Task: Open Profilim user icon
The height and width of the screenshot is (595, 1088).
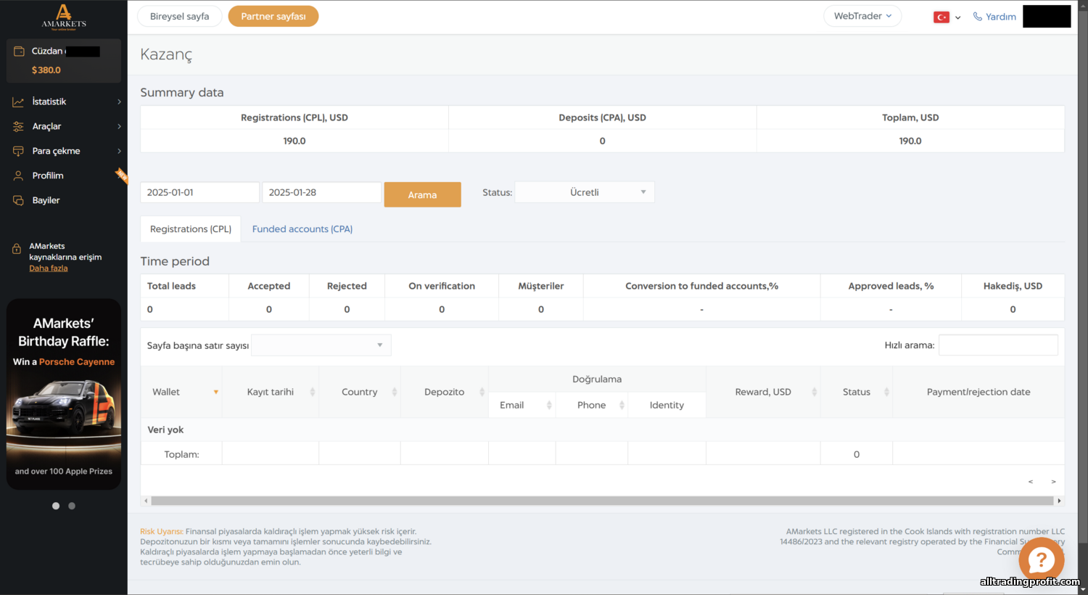Action: pos(18,176)
